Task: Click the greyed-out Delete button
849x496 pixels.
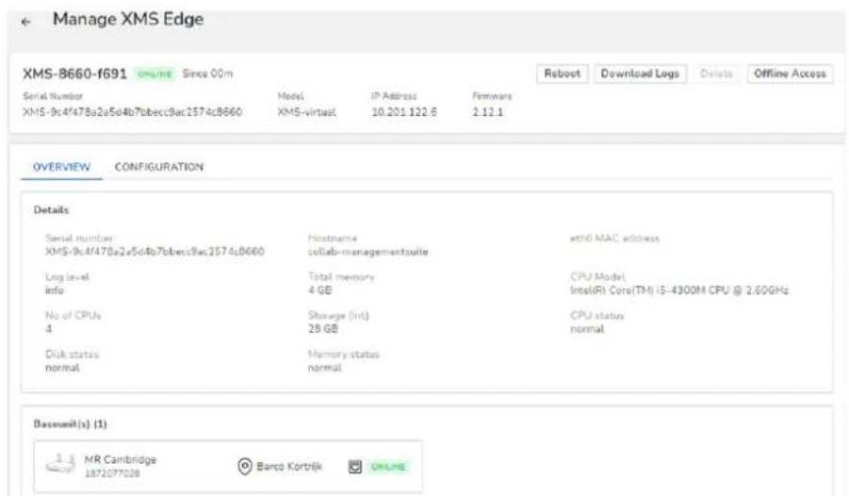Action: [x=716, y=74]
